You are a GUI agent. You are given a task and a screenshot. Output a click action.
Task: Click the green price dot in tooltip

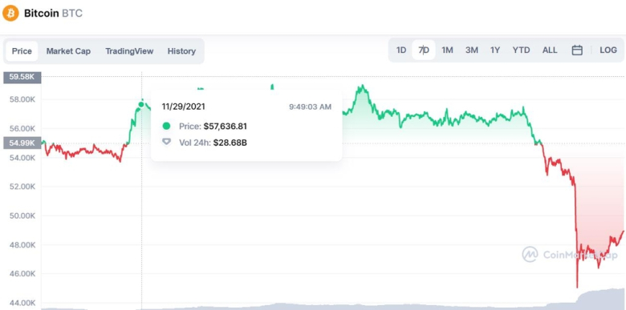[166, 127]
